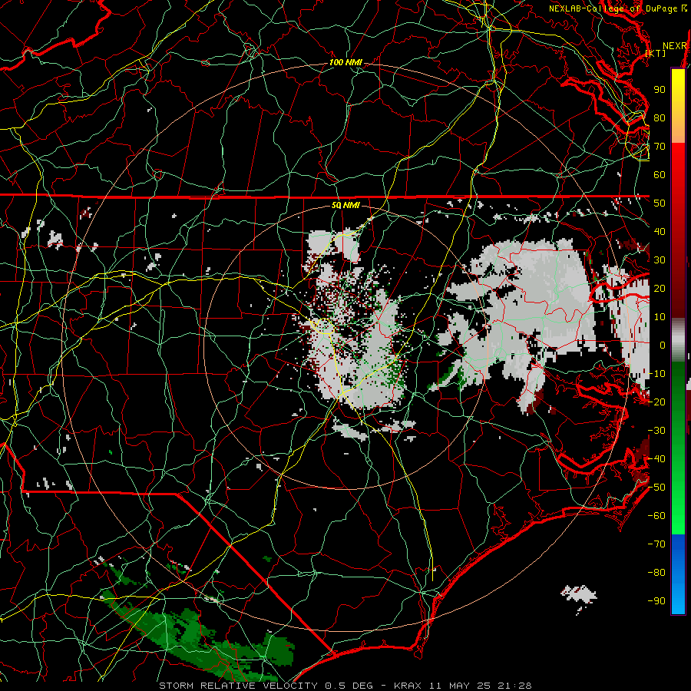Viewport: 691px width, 691px height.
Task: Click the 80 value on the velocity scale
Action: point(660,117)
